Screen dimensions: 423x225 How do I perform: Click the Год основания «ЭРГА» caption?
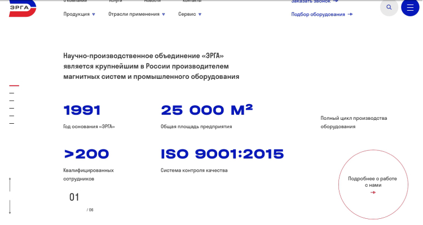coord(89,127)
